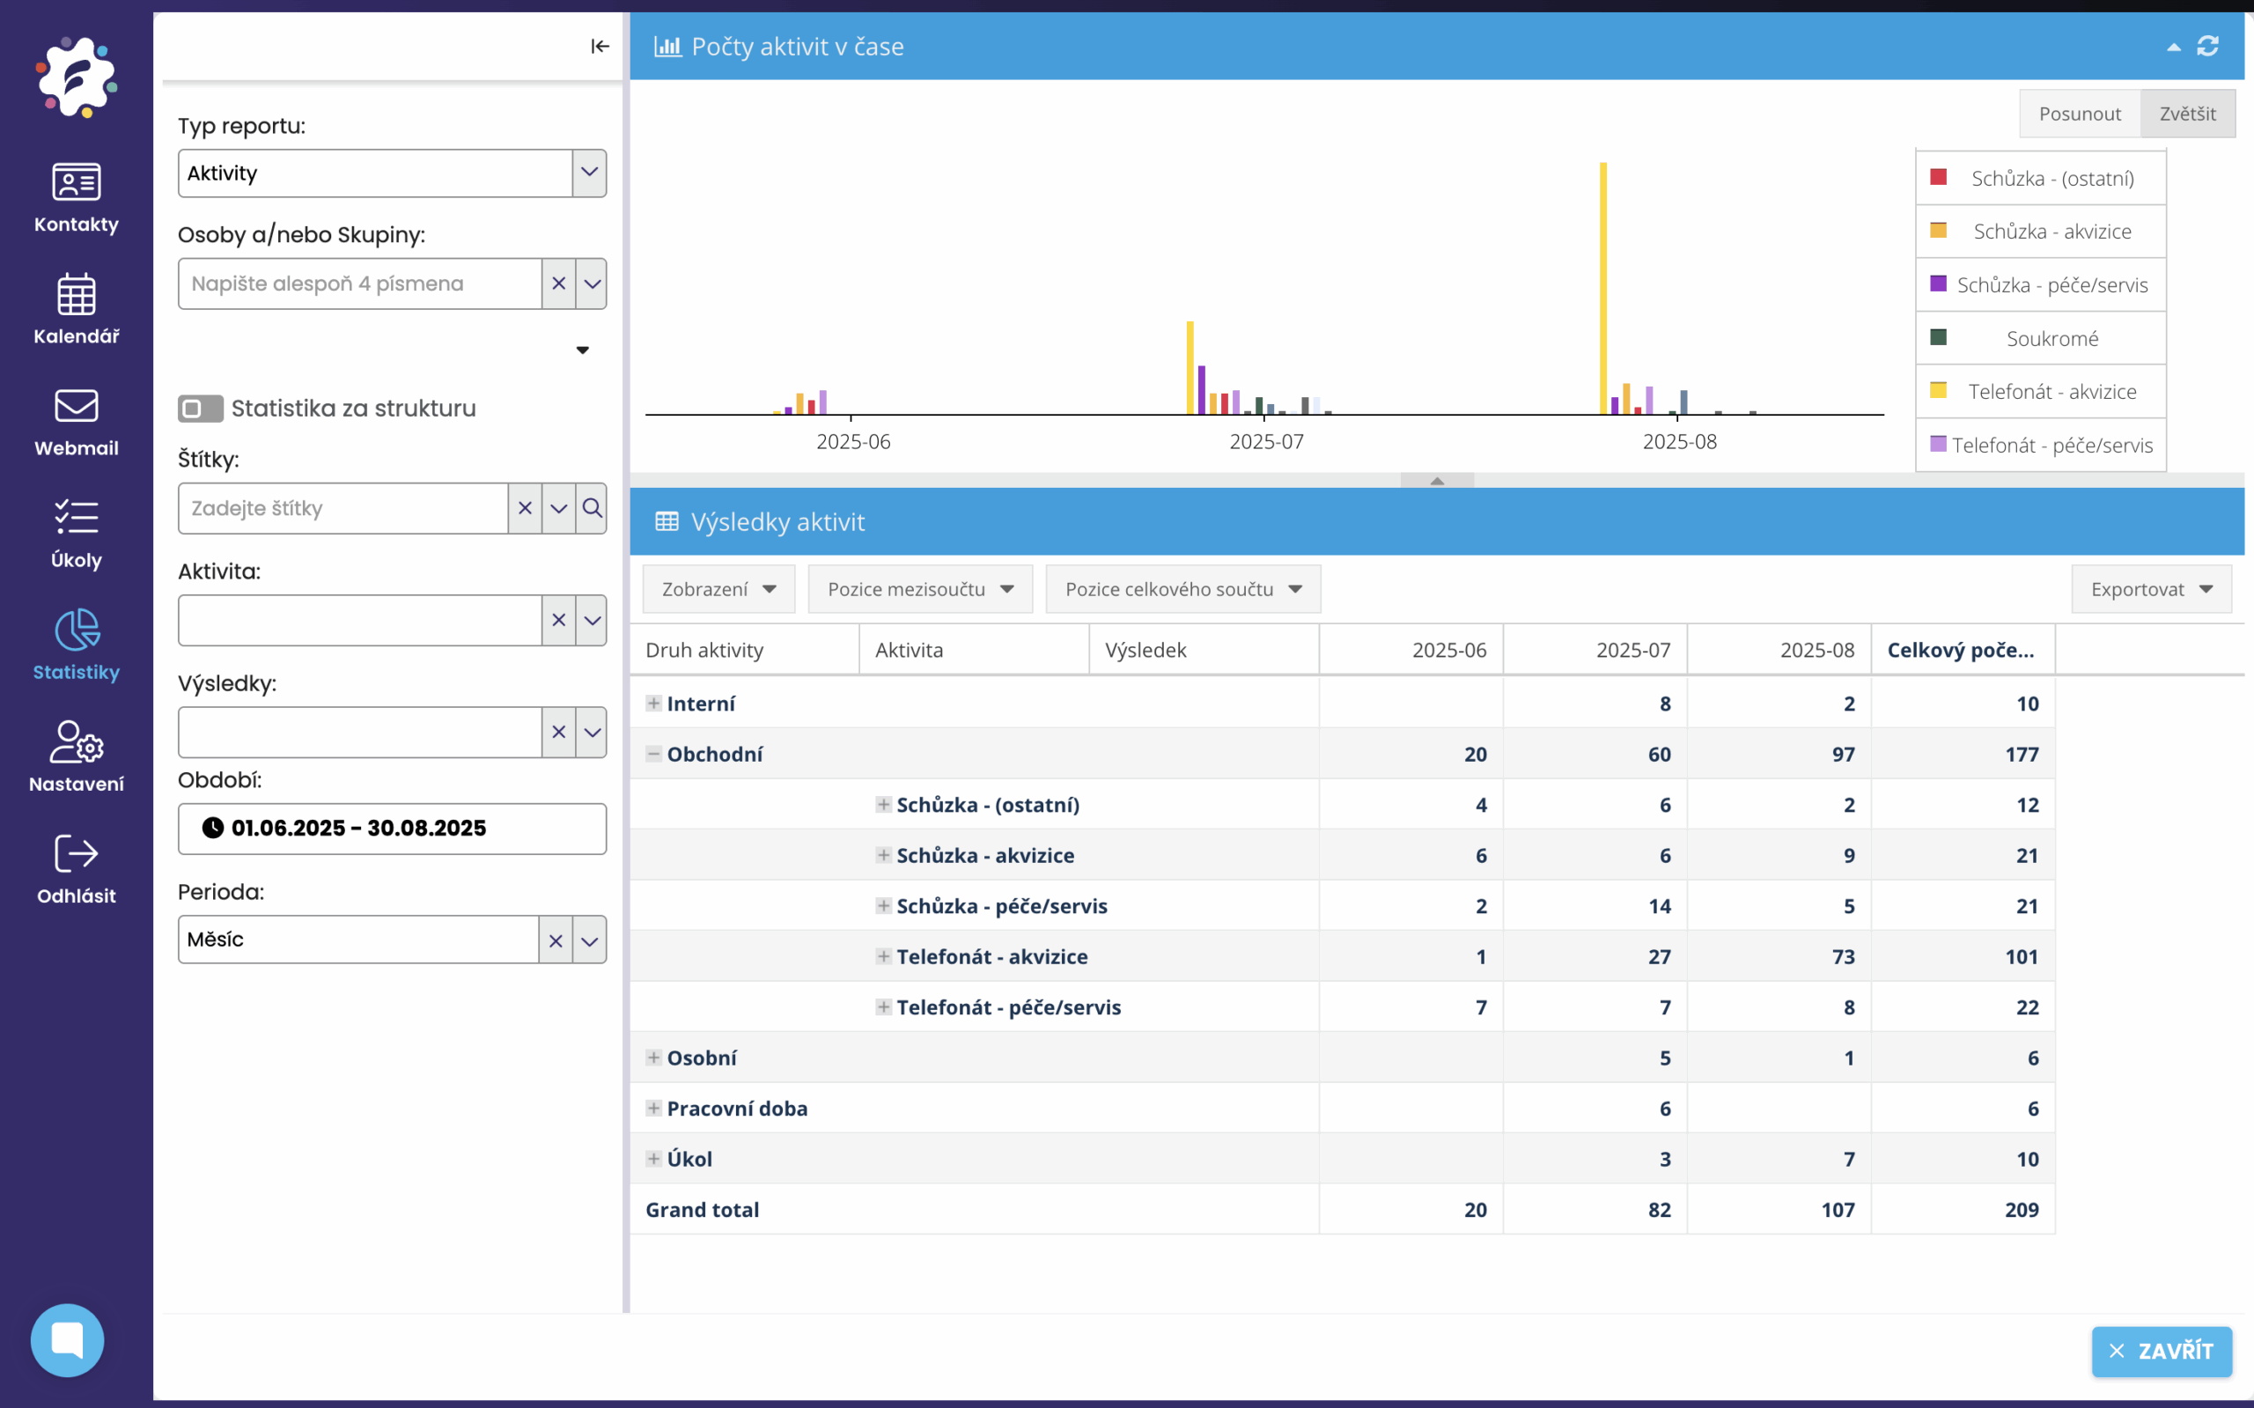Open the Úkoly task list

tap(76, 534)
